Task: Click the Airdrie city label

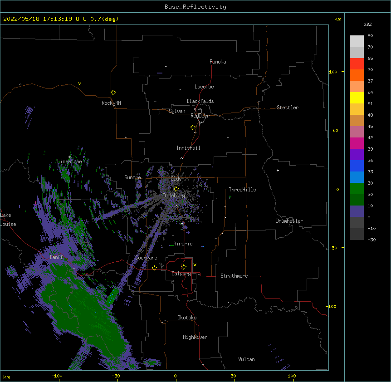Action: (x=183, y=244)
